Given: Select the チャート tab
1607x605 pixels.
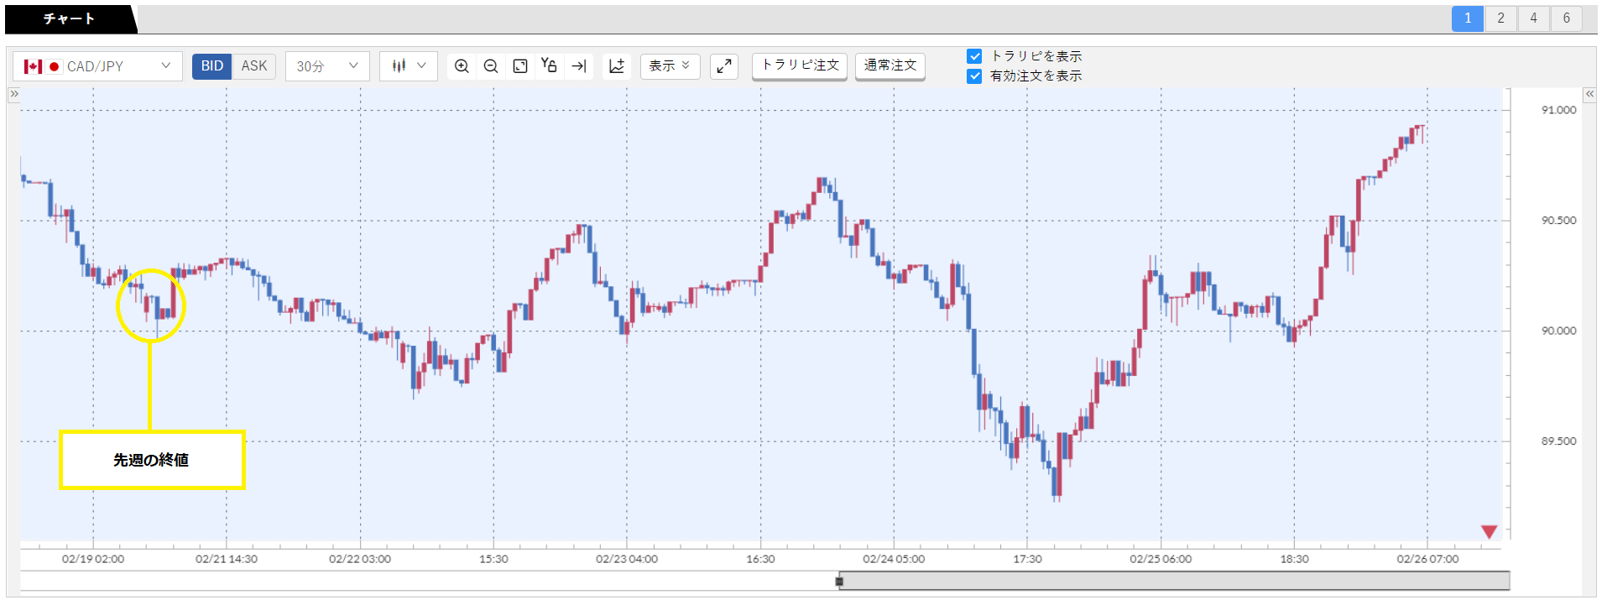Looking at the screenshot, I should point(69,18).
